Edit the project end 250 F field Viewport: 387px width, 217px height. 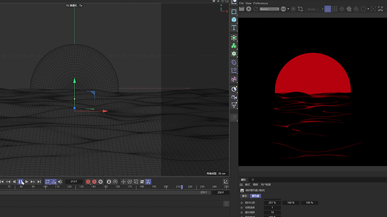(x=221, y=192)
